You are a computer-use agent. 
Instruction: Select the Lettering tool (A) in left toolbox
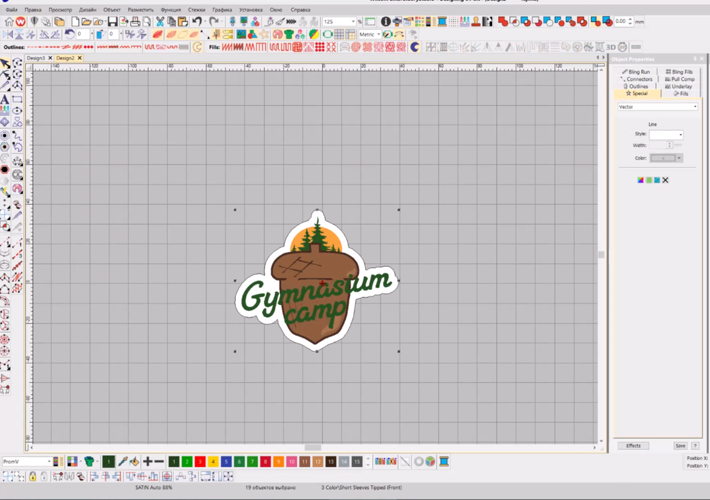click(x=5, y=99)
